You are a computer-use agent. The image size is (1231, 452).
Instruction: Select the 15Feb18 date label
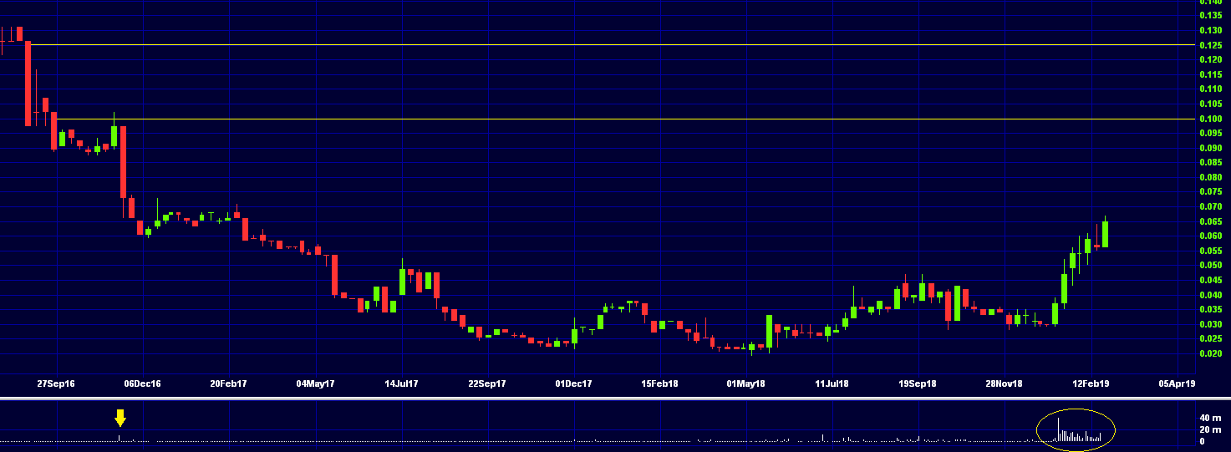pyautogui.click(x=659, y=384)
